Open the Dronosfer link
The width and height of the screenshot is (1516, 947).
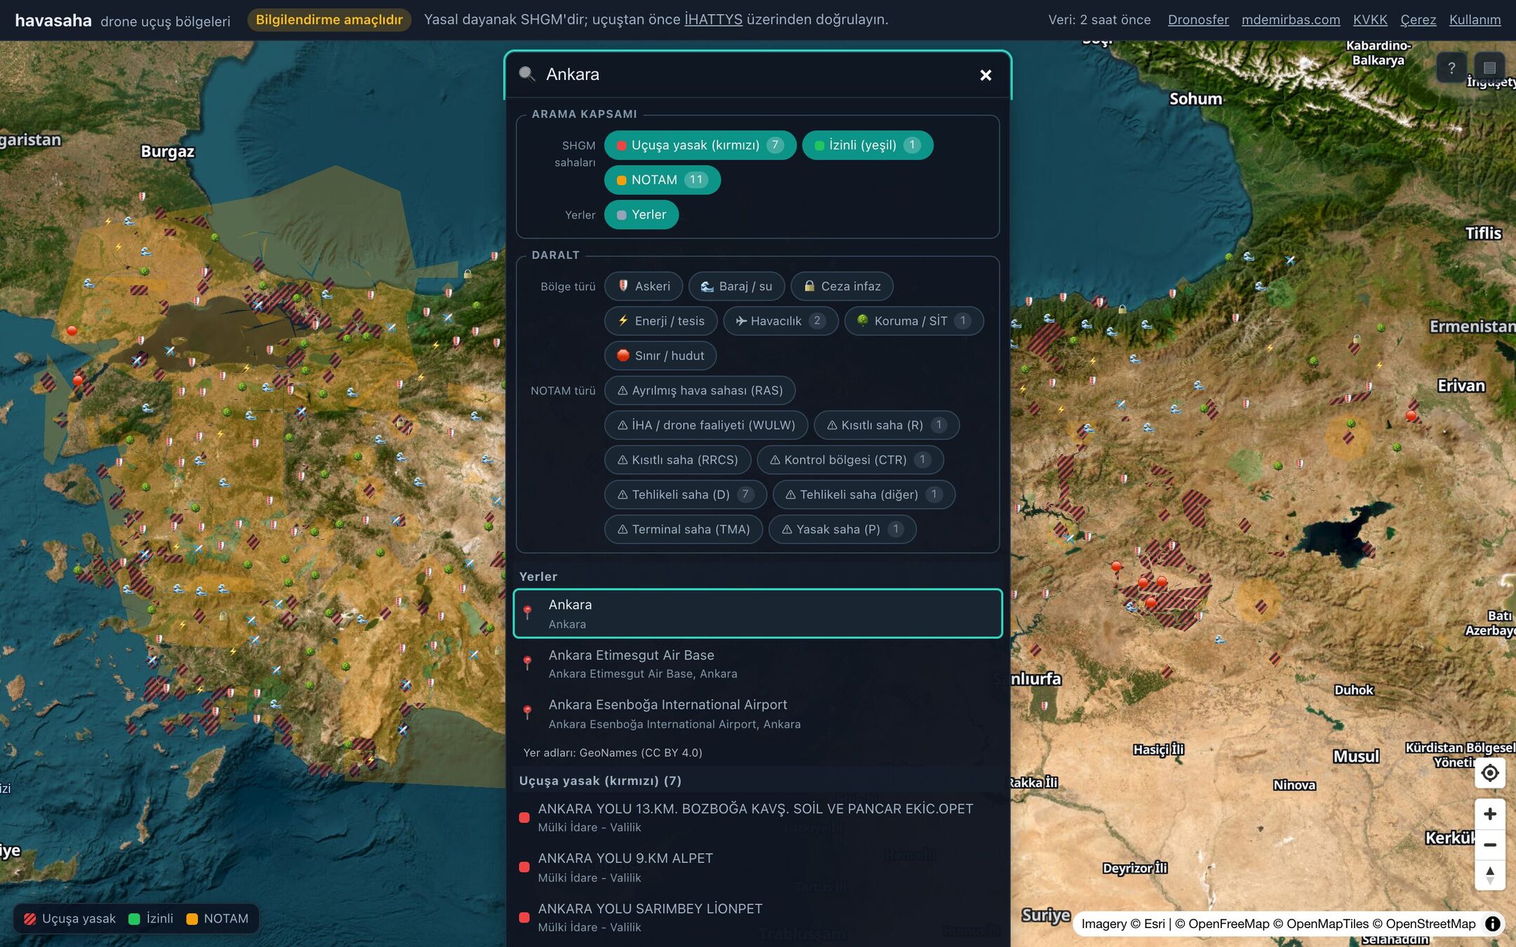[x=1198, y=20]
